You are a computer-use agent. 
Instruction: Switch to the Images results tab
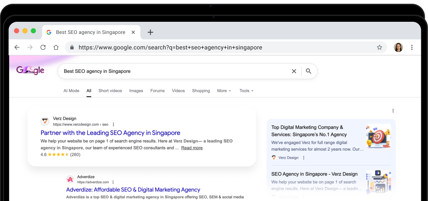(x=136, y=91)
